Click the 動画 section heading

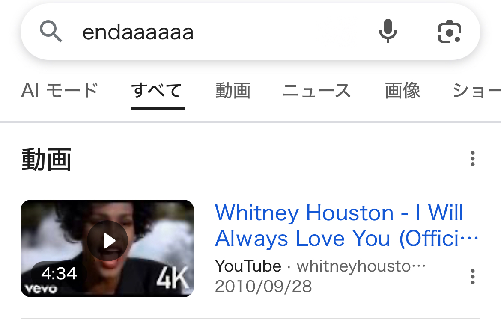pyautogui.click(x=46, y=159)
